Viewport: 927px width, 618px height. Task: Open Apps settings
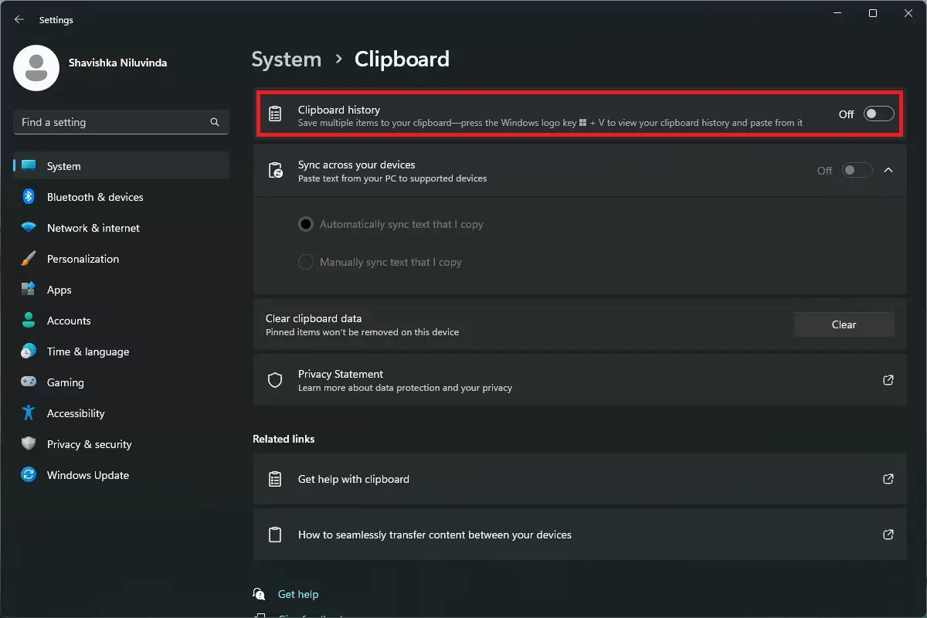(x=121, y=290)
